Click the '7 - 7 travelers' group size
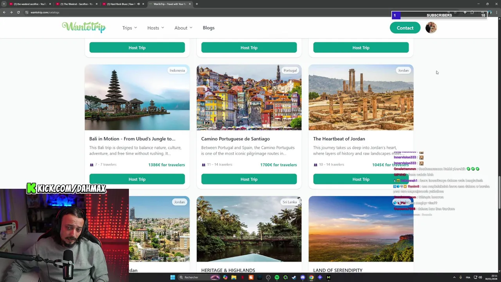This screenshot has width=501, height=282. click(x=103, y=164)
